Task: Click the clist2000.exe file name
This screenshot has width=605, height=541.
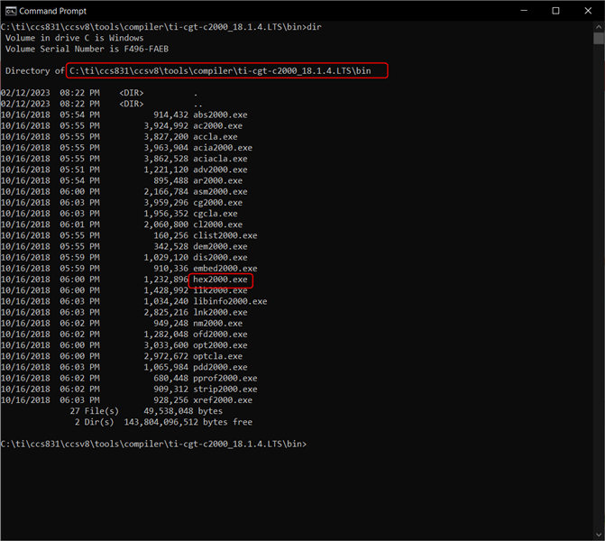Action: point(225,235)
